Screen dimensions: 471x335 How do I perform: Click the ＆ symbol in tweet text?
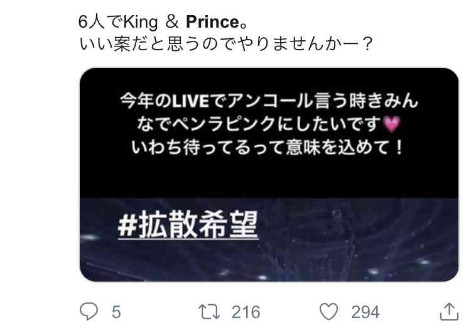click(x=172, y=22)
